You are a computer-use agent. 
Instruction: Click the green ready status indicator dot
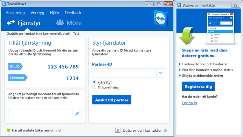tap(8, 130)
